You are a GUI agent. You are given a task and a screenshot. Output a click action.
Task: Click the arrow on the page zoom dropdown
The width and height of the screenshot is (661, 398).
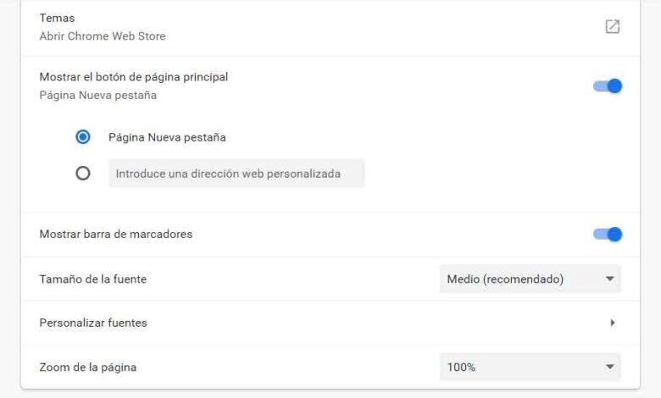[x=608, y=367]
